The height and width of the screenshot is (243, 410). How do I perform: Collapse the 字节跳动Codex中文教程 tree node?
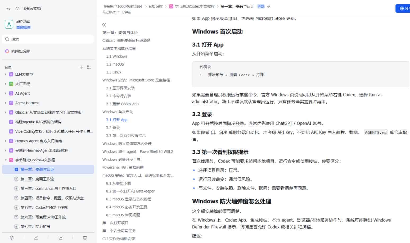(6, 160)
